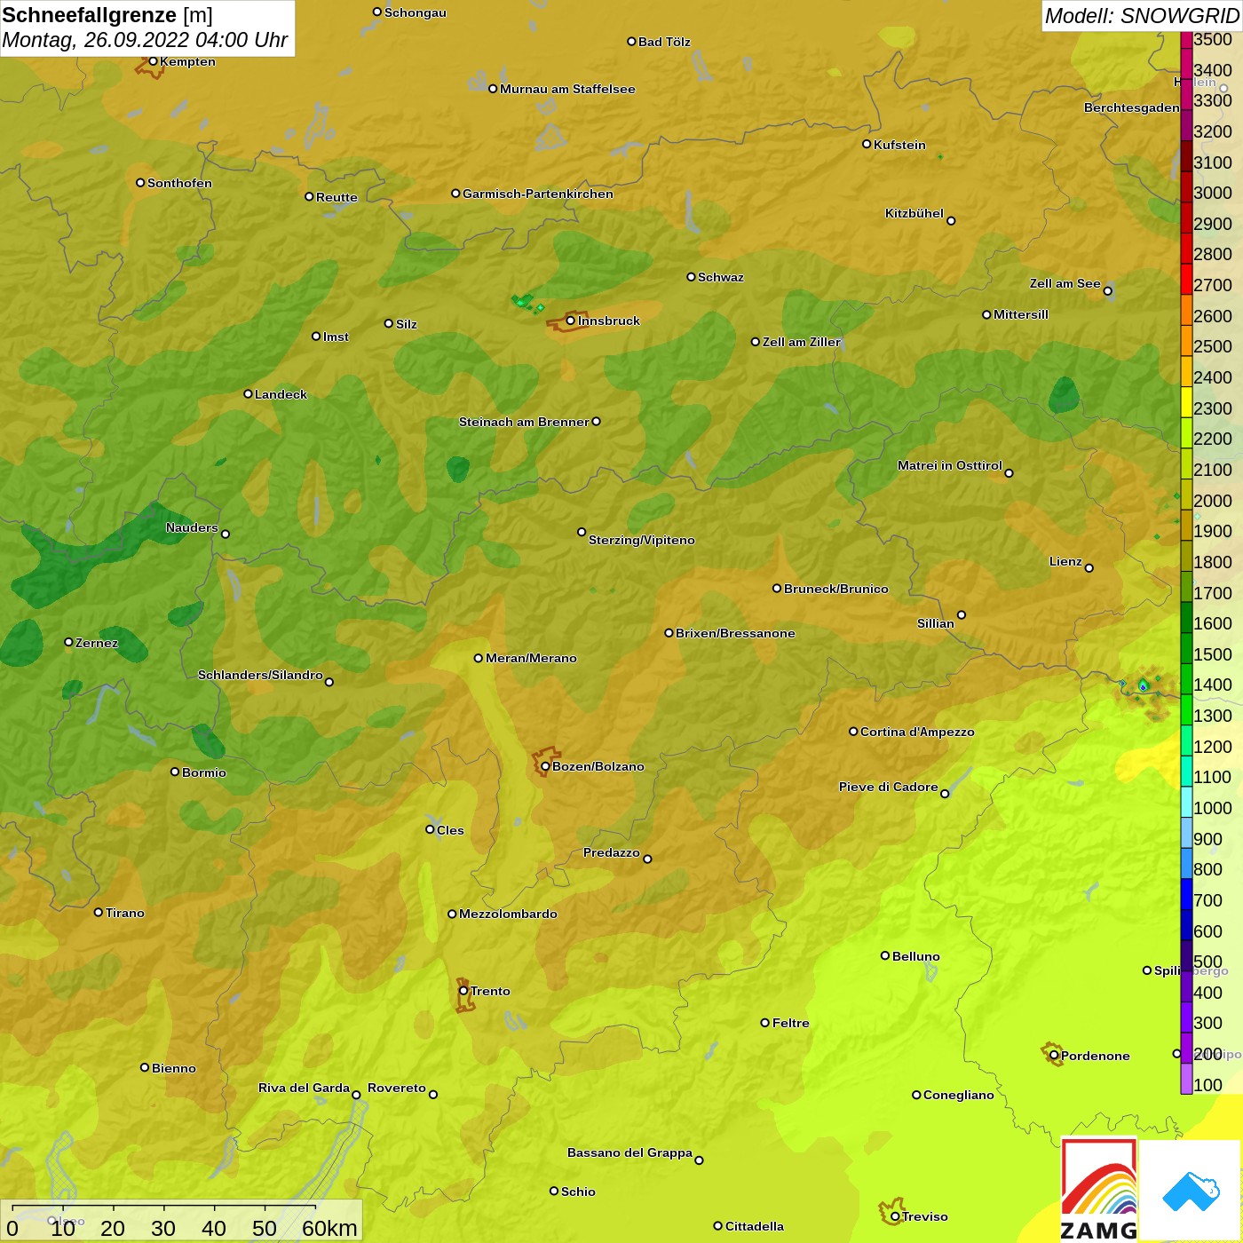This screenshot has height=1243, width=1243.
Task: Click the Meran/Merano label
Action: (531, 658)
